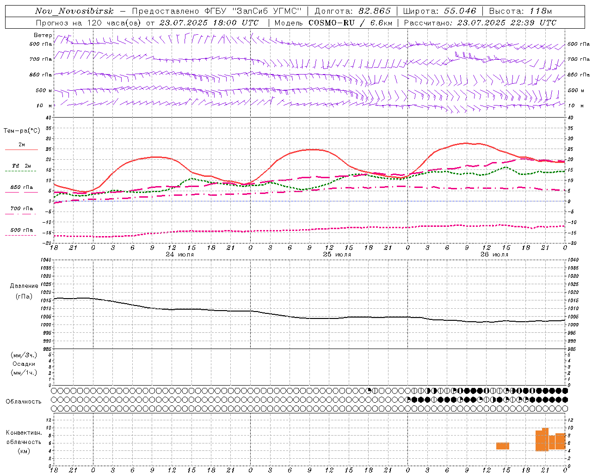Image resolution: width=592 pixels, height=474 pixels.
Task: Click the Nov_Novosibirsk station title
Action: (x=74, y=11)
